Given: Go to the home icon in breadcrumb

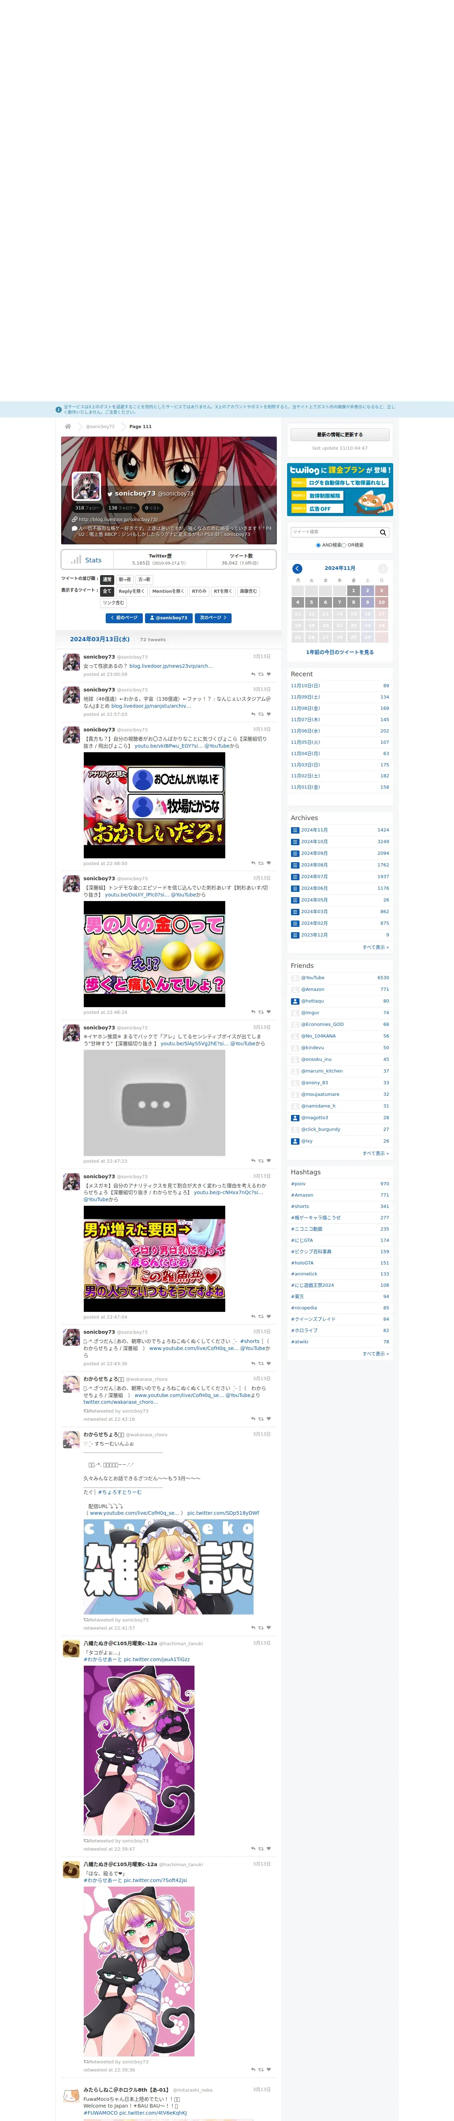Looking at the screenshot, I should 68,427.
